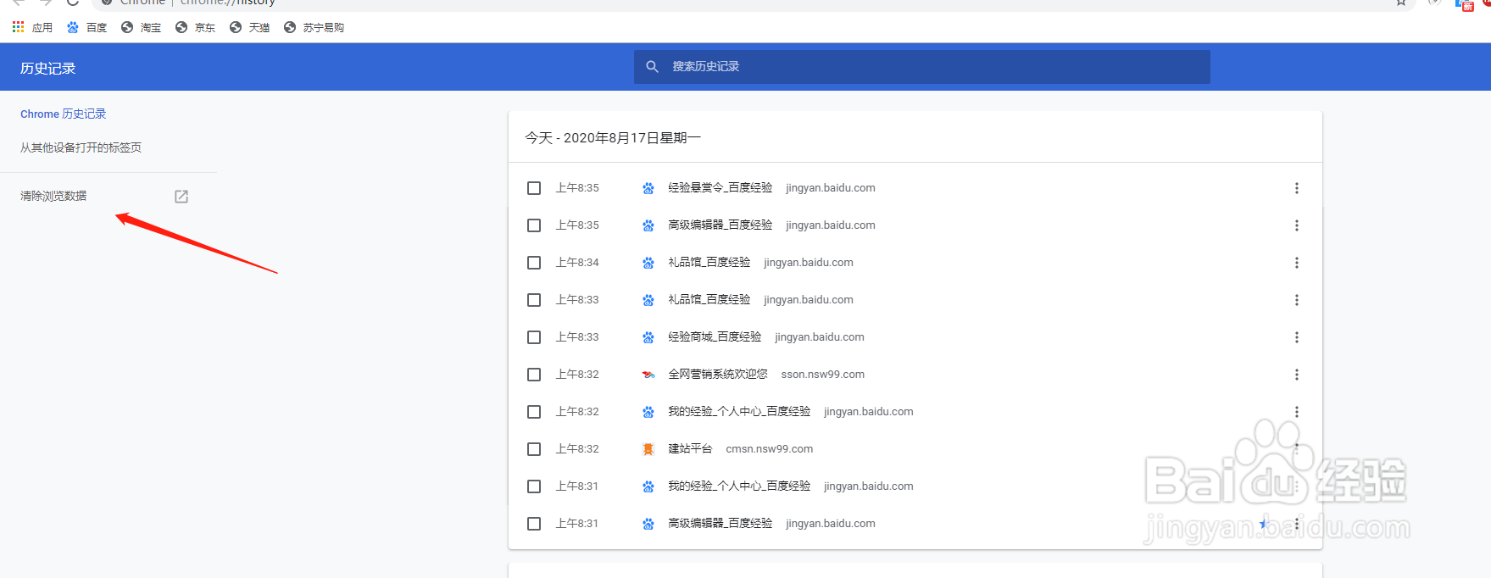Click jingyan.baidu.com beside 经验悬赏令
The width and height of the screenshot is (1491, 578).
831,188
